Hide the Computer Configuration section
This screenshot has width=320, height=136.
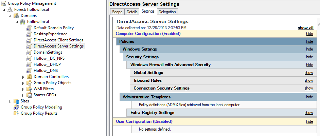pyautogui.click(x=309, y=34)
